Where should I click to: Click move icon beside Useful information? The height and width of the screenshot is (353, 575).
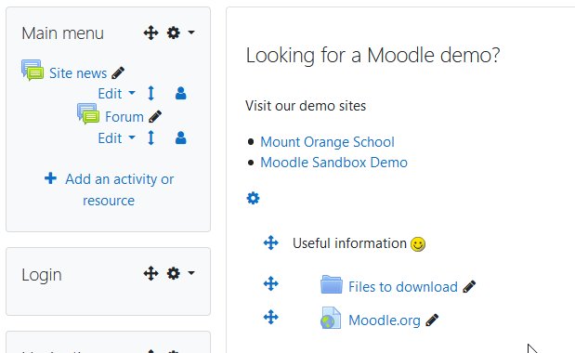[271, 242]
